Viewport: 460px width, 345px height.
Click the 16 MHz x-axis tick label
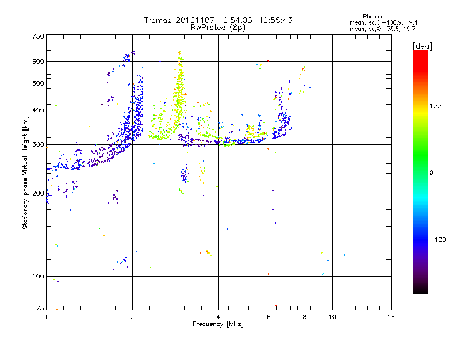pyautogui.click(x=391, y=317)
